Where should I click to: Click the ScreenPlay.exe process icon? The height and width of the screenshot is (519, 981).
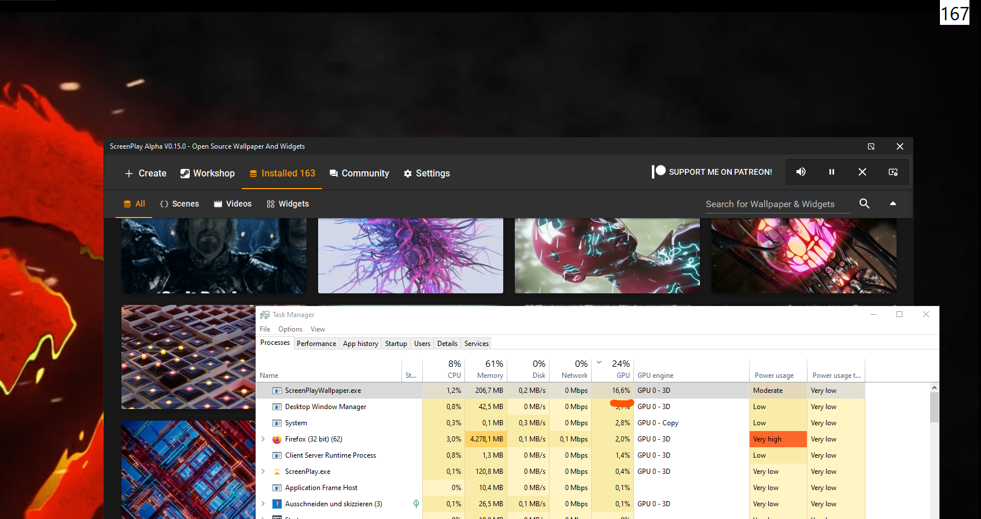click(277, 472)
